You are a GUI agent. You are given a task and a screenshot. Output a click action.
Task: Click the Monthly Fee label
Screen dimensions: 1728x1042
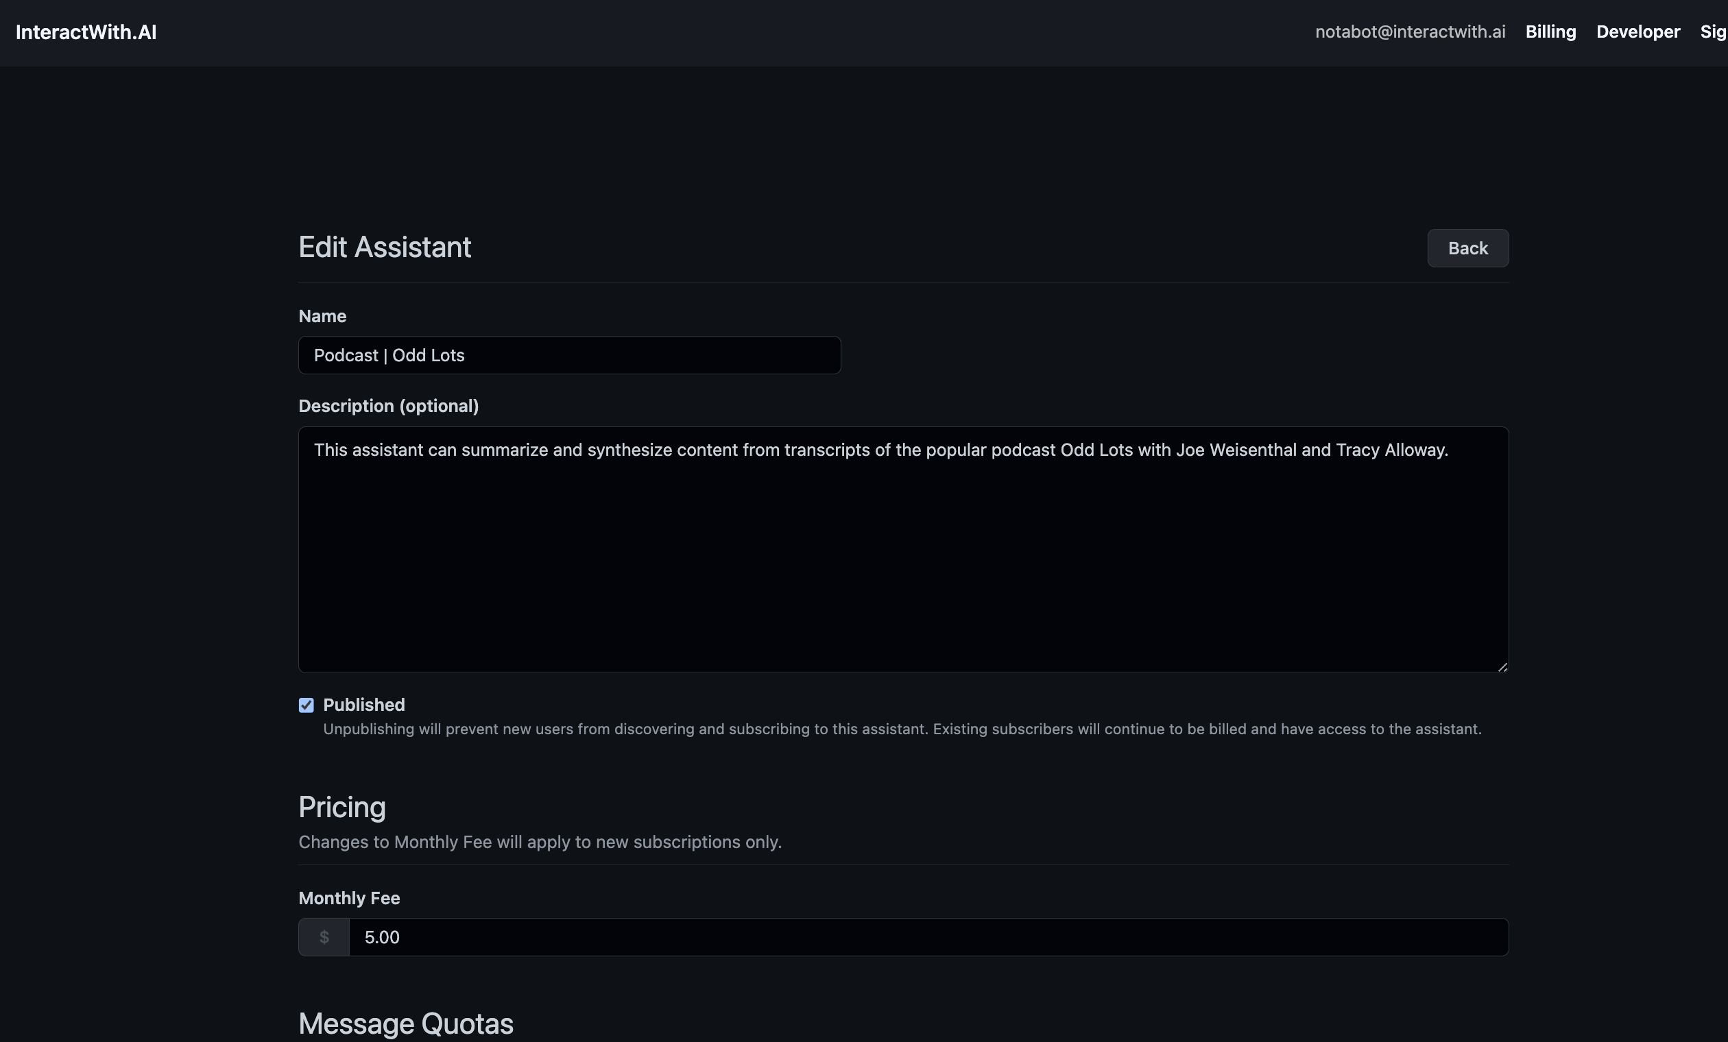tap(348, 898)
